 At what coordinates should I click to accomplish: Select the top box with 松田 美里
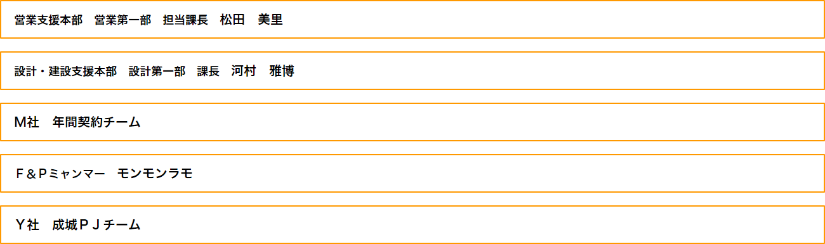point(412,19)
